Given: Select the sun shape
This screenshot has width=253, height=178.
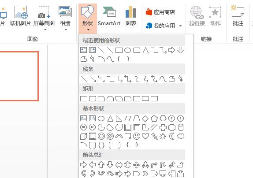Looking at the screenshot, I should (163, 137).
